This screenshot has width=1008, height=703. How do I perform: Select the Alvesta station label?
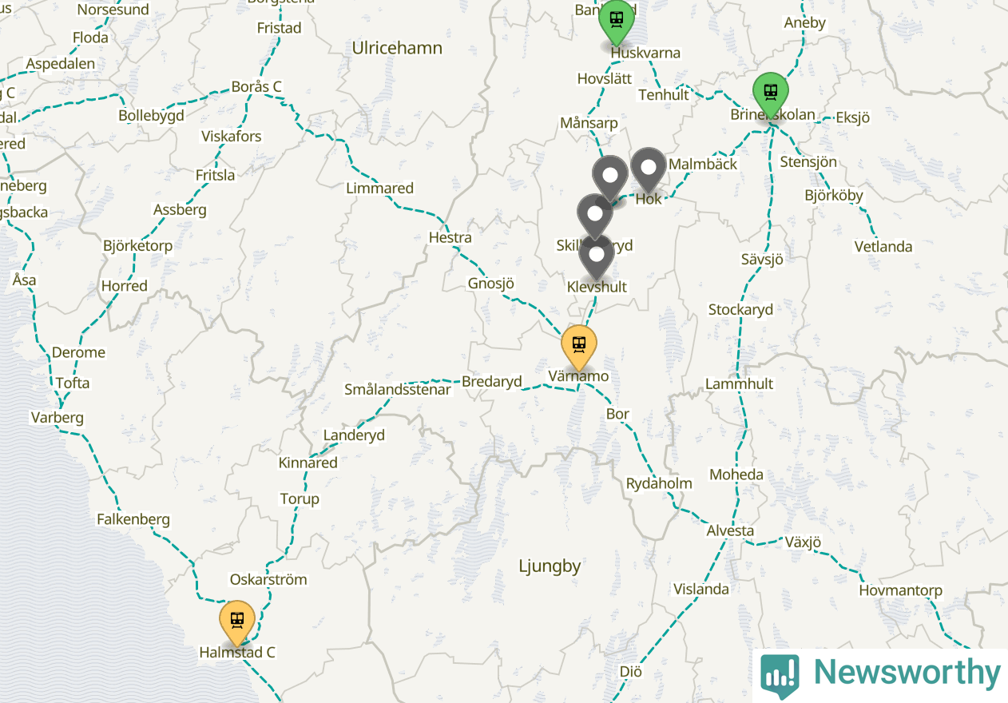[730, 530]
